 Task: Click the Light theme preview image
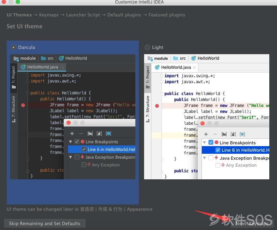pos(207,117)
